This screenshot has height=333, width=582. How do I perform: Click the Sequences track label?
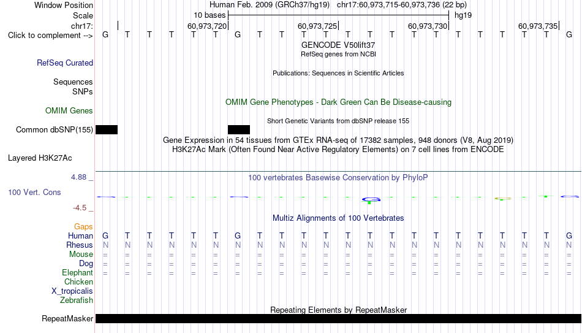(x=73, y=82)
